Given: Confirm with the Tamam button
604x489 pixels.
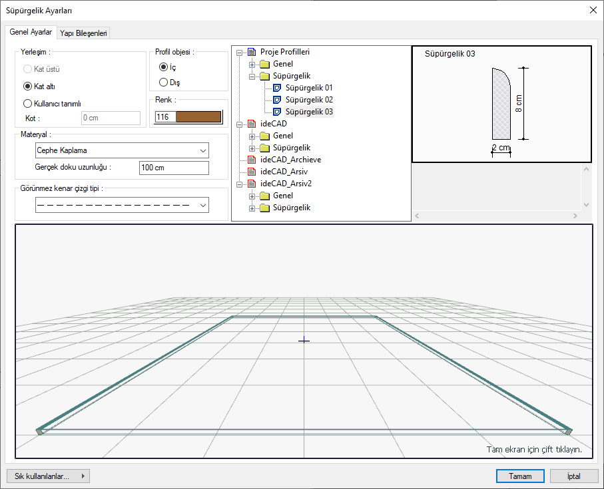Looking at the screenshot, I should pyautogui.click(x=520, y=476).
